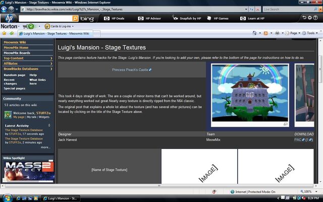Screen dimensions: 323x202
Task: Open the Widgets link
Action: pos(44,117)
